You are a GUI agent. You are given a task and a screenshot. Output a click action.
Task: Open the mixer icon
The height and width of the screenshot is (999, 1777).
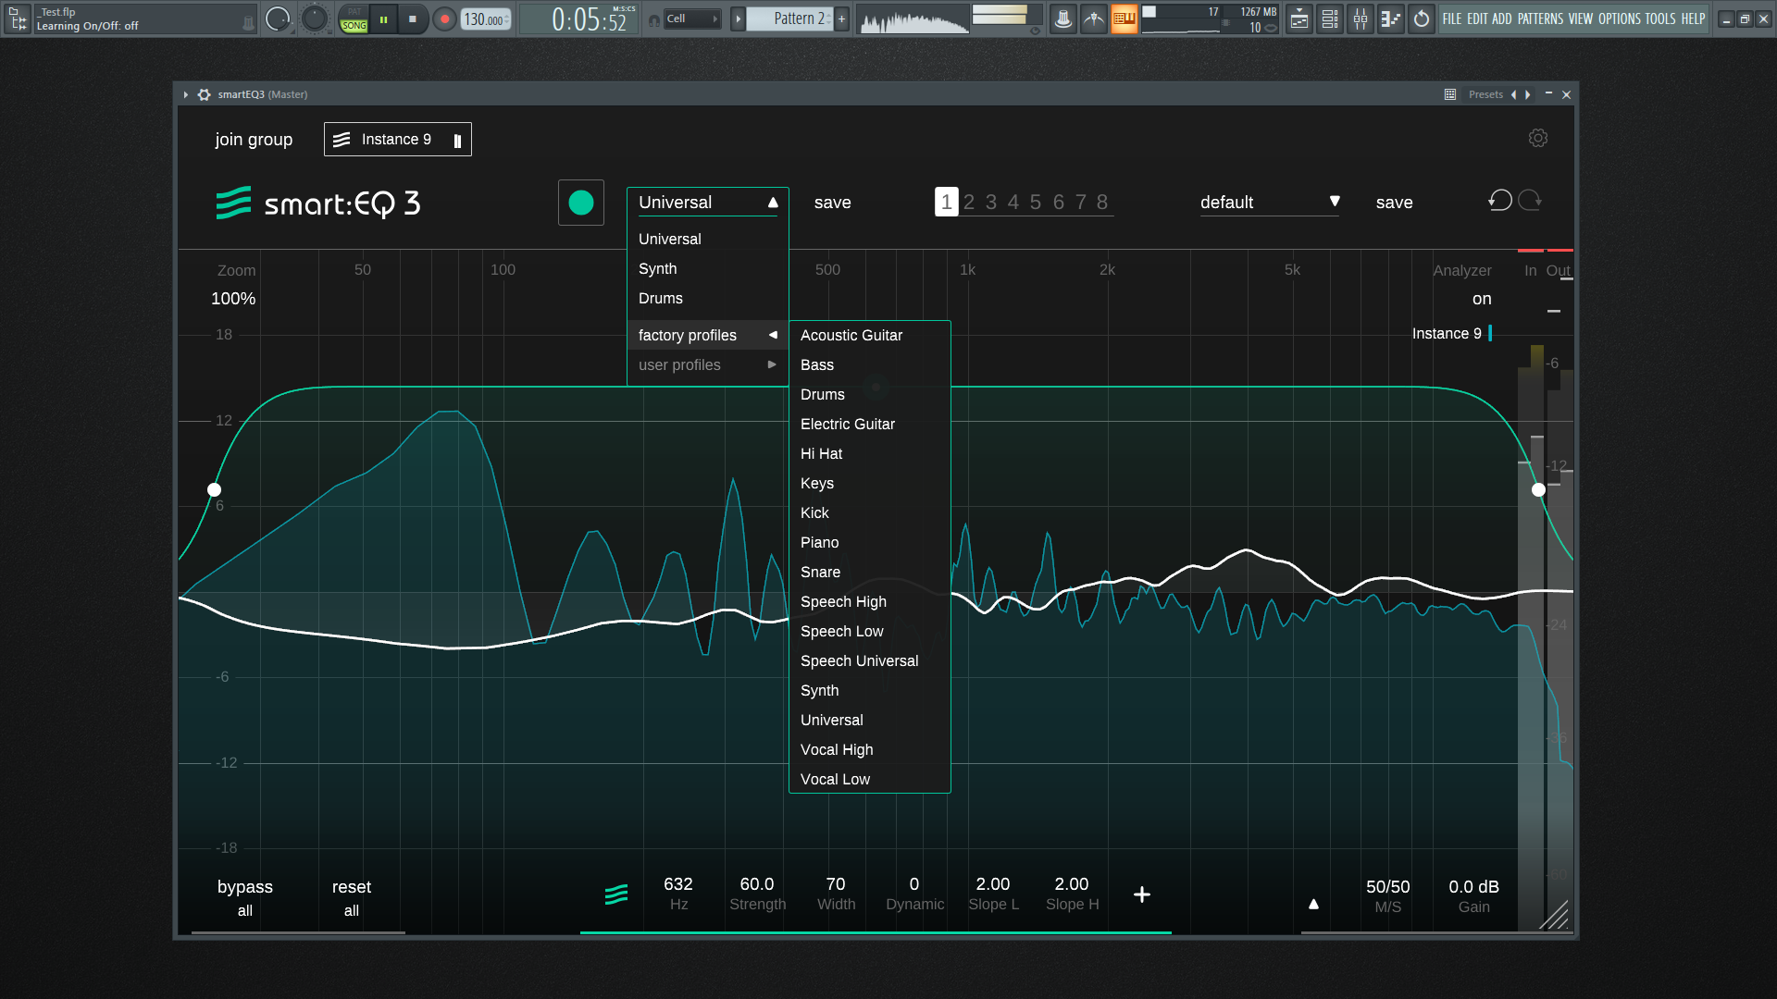click(1361, 18)
